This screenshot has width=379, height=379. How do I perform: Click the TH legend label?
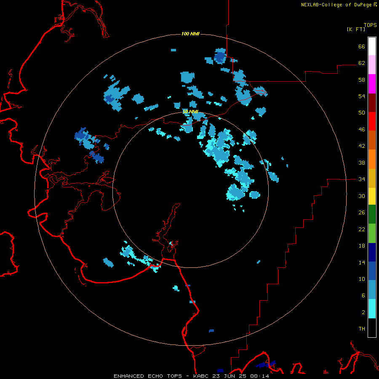pyautogui.click(x=362, y=329)
